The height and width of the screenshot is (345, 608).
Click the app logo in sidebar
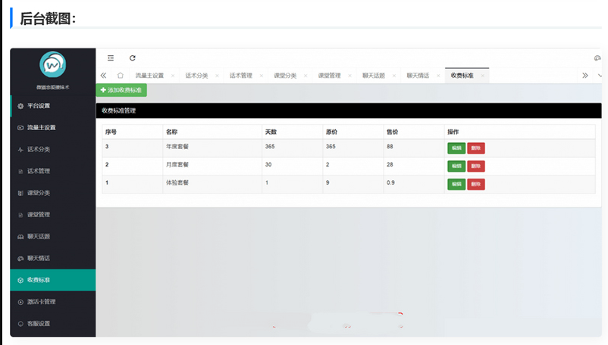tap(53, 64)
